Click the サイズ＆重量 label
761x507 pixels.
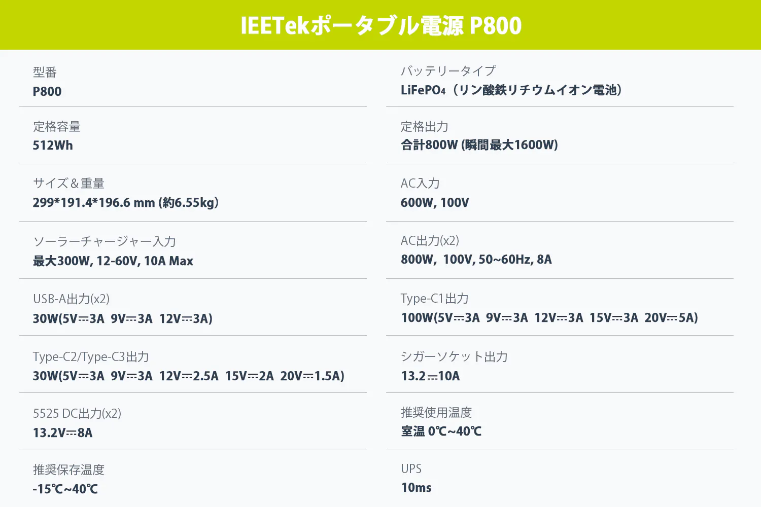coord(68,183)
